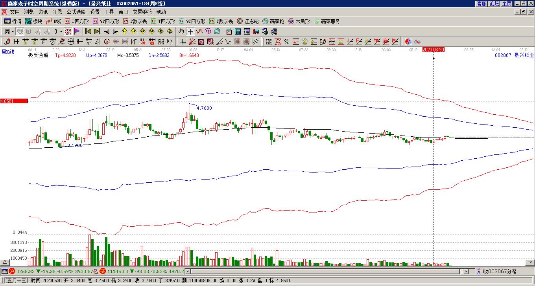Open the 浏览 menu
The height and width of the screenshot is (286, 535).
click(29, 12)
